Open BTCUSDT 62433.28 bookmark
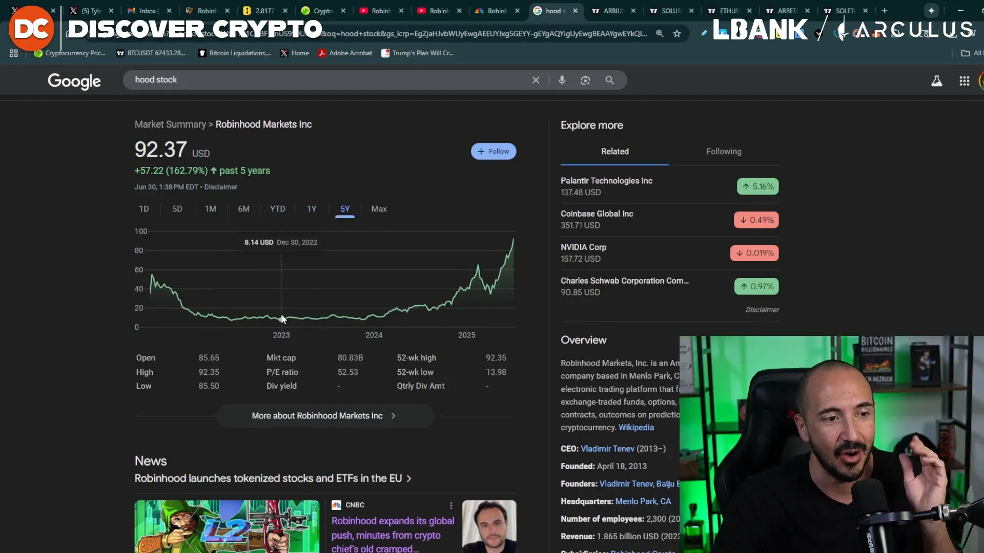The width and height of the screenshot is (984, 553). click(151, 53)
